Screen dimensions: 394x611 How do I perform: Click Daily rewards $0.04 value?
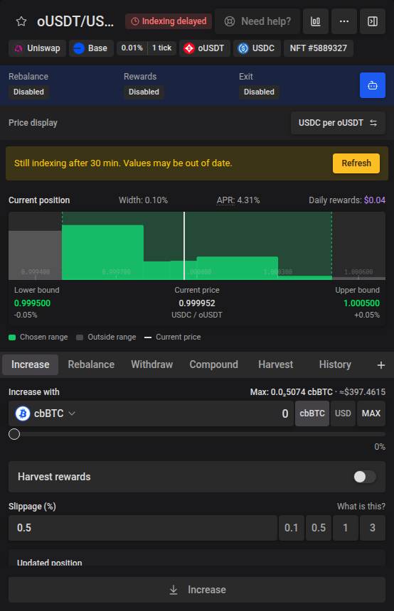pos(375,200)
